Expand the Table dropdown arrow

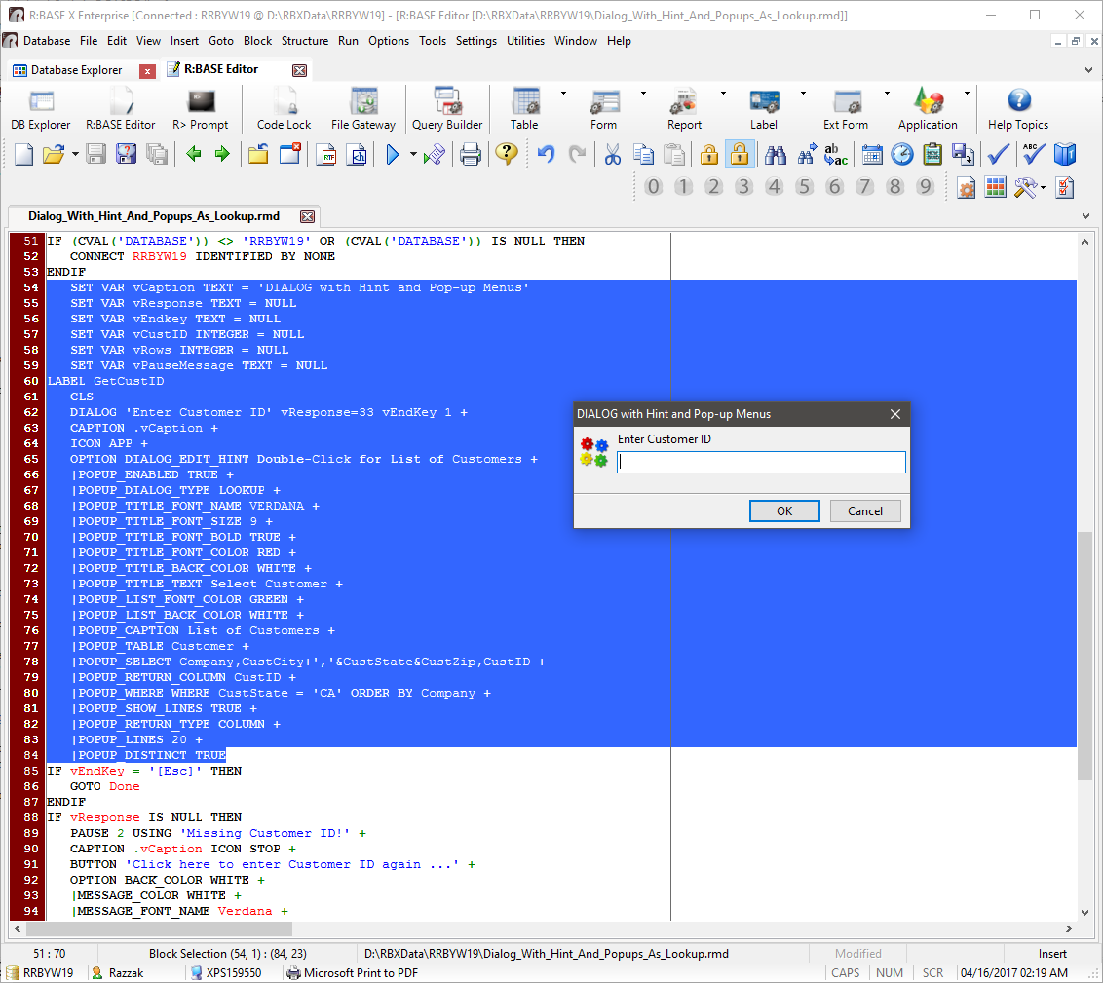pos(563,94)
